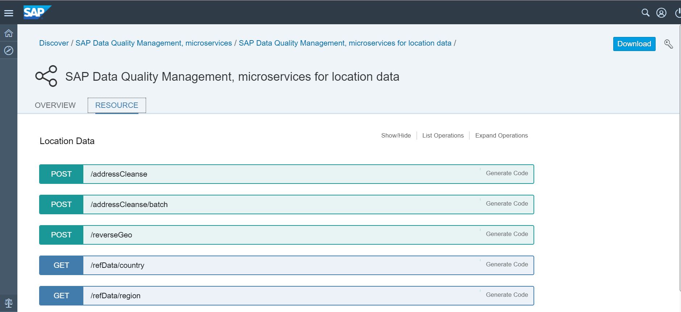
Task: Click the share-nodes API icon by title
Action: (46, 76)
